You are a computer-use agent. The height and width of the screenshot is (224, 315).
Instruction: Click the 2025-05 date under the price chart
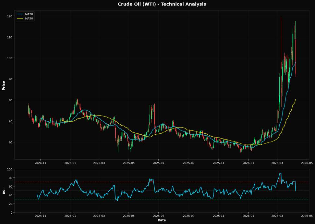(x=129, y=163)
